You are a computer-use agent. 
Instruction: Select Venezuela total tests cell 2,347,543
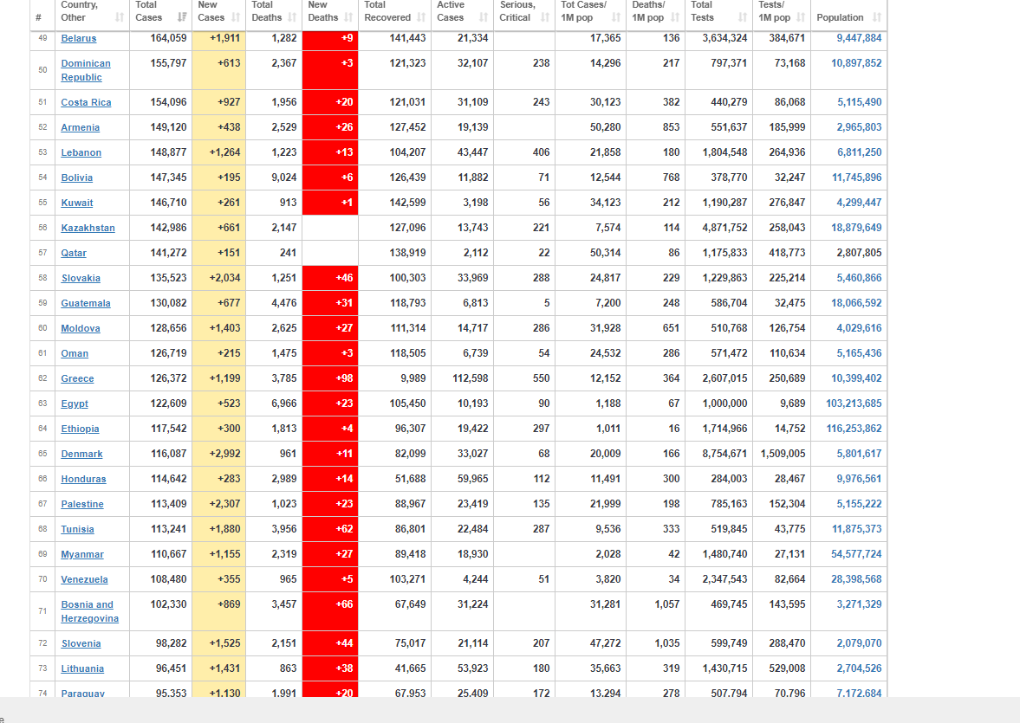pyautogui.click(x=718, y=579)
